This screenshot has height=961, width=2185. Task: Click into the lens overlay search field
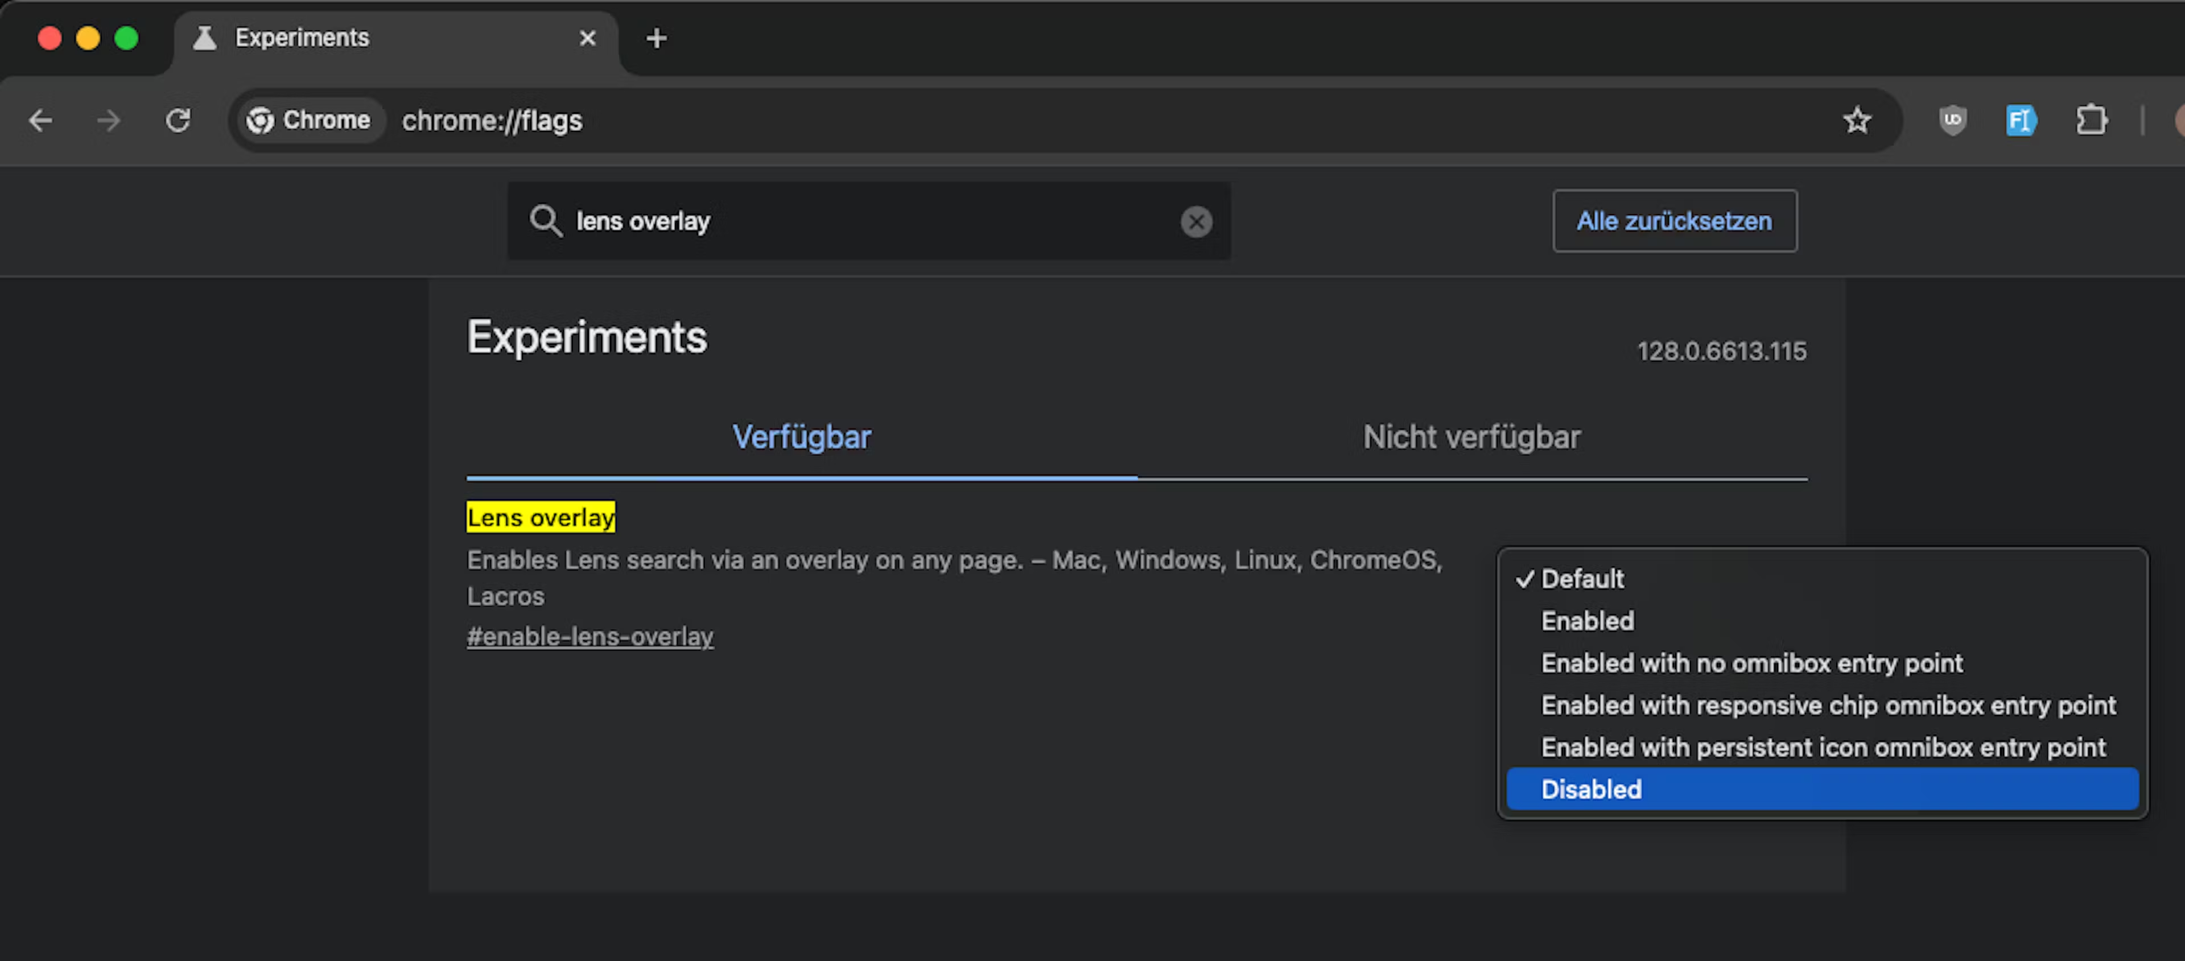848,221
